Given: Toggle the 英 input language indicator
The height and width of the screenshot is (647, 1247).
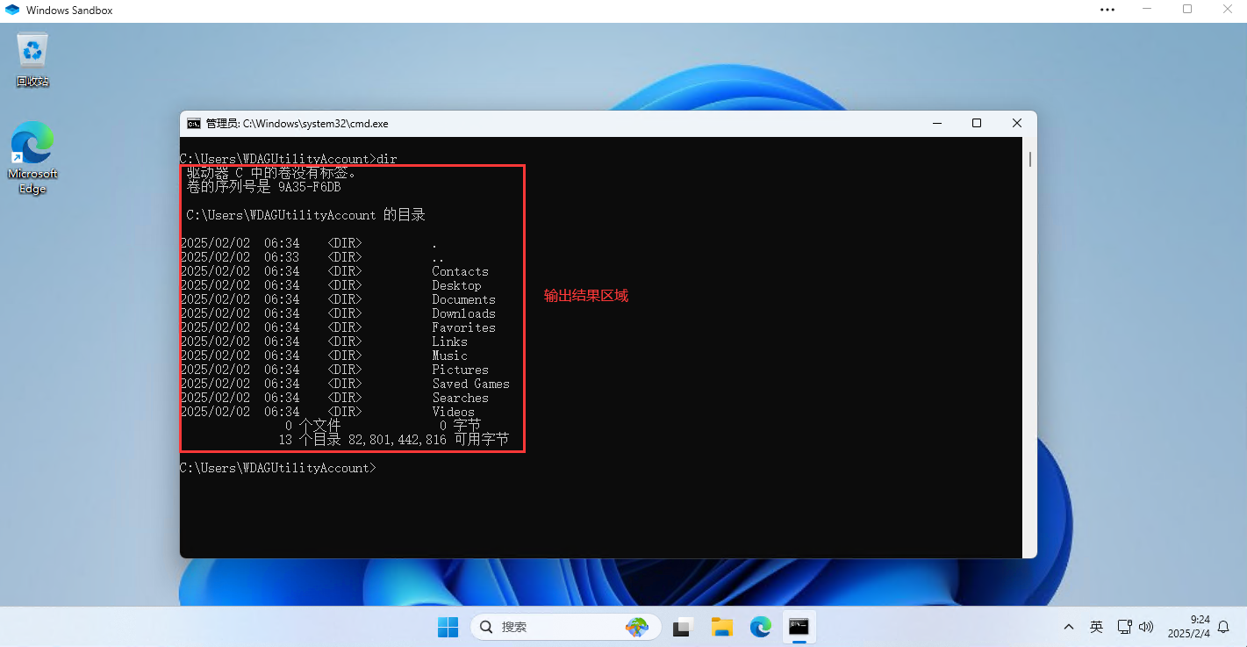Looking at the screenshot, I should 1096,627.
